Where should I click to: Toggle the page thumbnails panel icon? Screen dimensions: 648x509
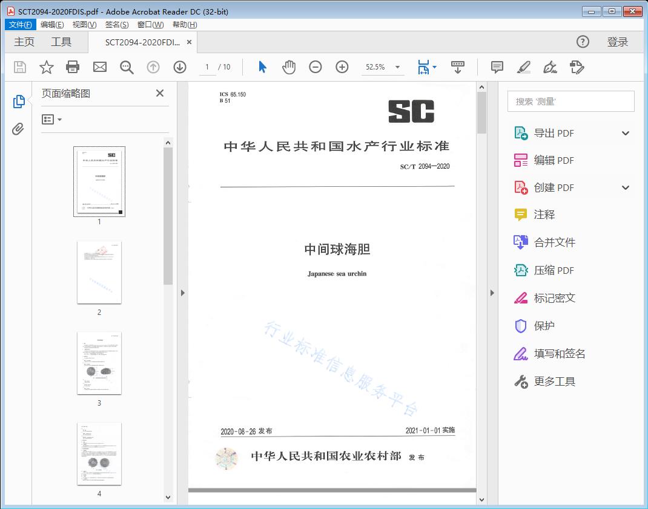point(19,102)
